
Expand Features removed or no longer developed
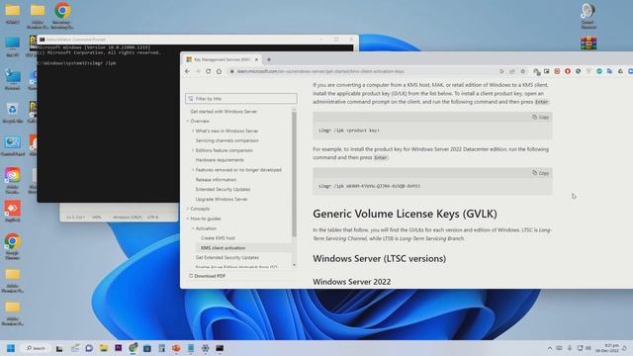193,170
